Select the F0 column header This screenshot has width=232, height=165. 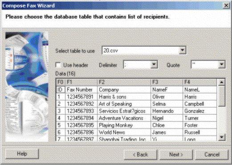click(x=61, y=82)
